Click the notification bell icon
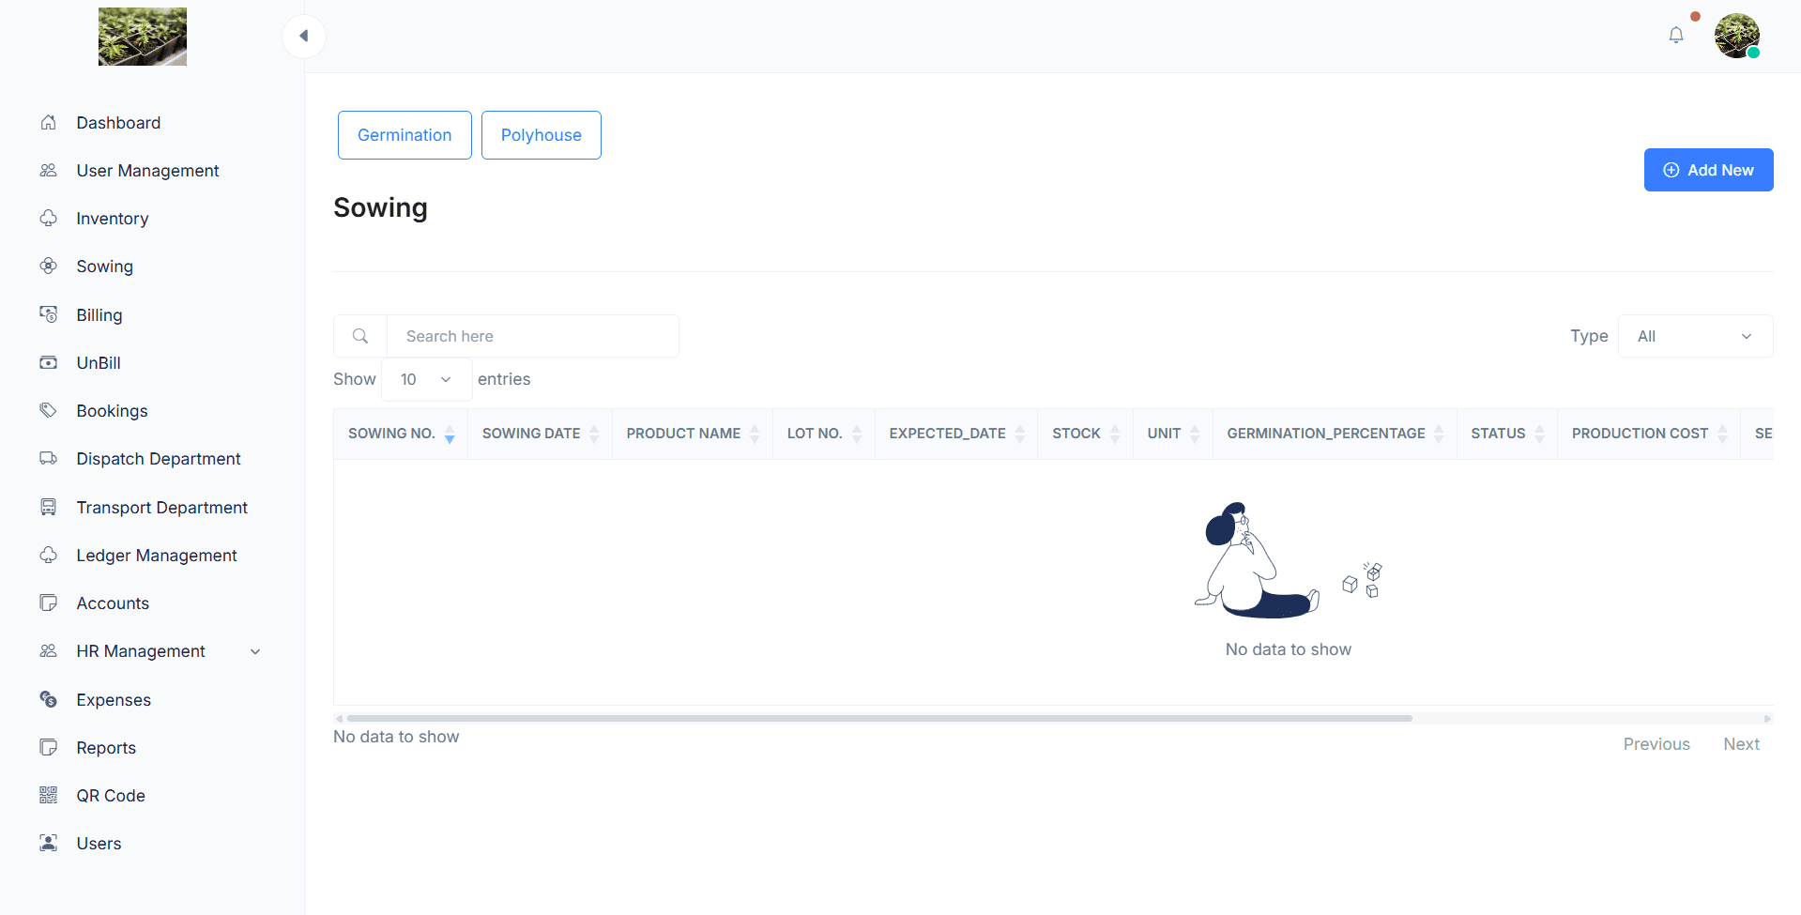The height and width of the screenshot is (915, 1801). tap(1675, 36)
